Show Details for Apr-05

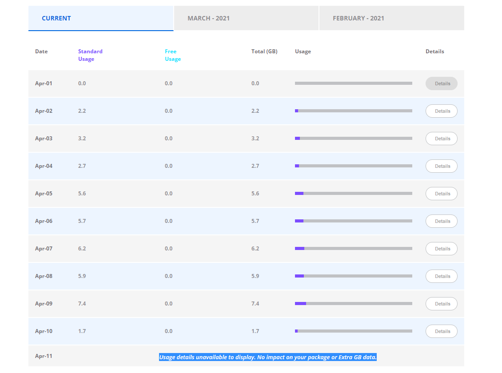pyautogui.click(x=442, y=194)
